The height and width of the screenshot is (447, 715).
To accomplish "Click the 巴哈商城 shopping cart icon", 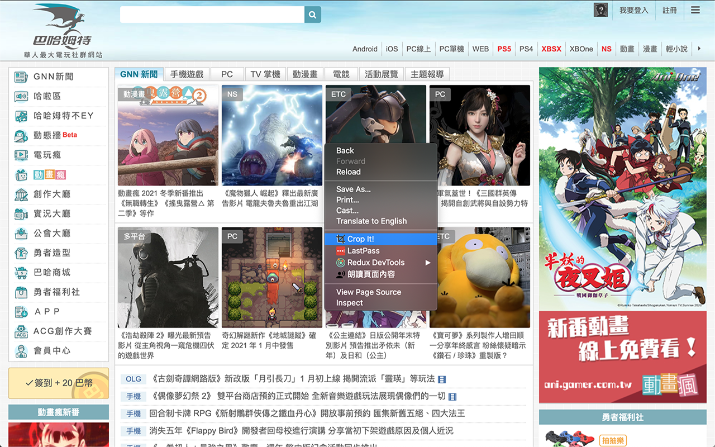I will tap(21, 273).
